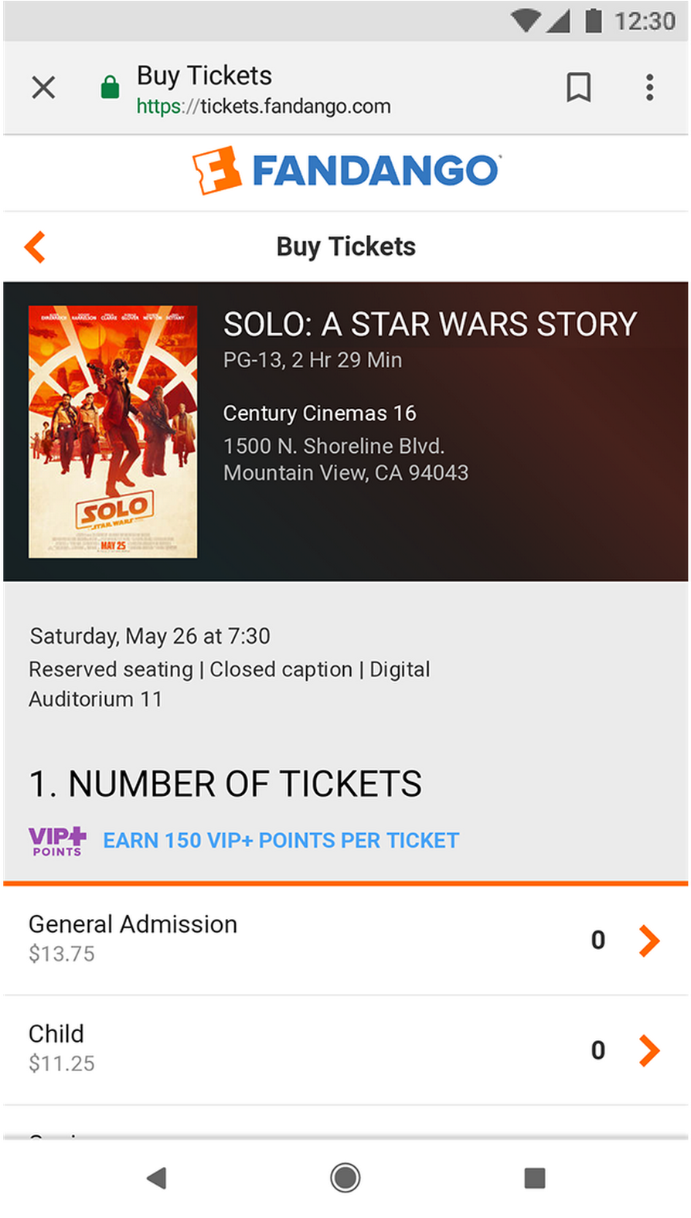Tap the green secure padlock icon

111,87
